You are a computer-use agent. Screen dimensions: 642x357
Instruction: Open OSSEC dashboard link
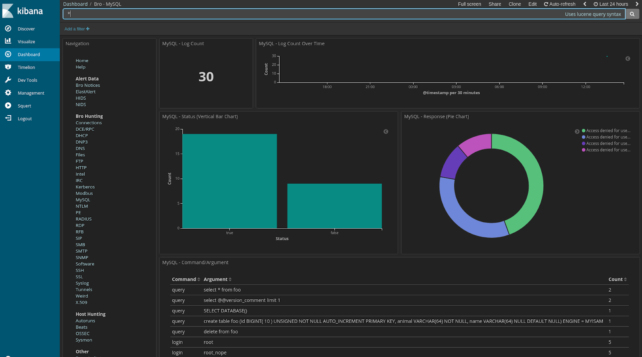coord(83,334)
